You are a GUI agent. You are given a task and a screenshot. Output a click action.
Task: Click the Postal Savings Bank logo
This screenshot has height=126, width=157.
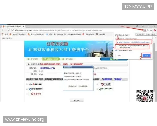[106, 89]
